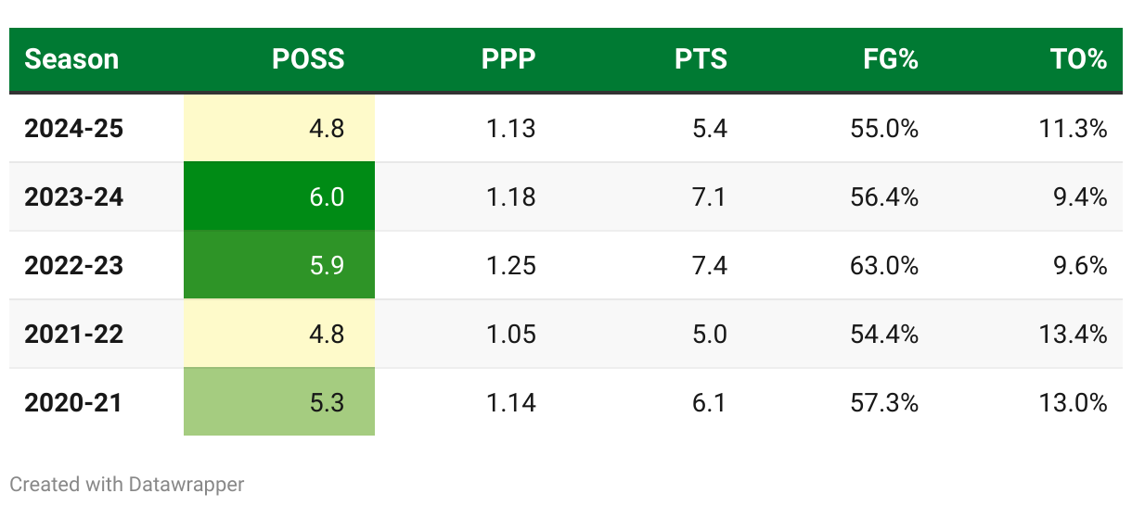Select the 2020-21 season row label
This screenshot has width=1132, height=506.
click(73, 402)
